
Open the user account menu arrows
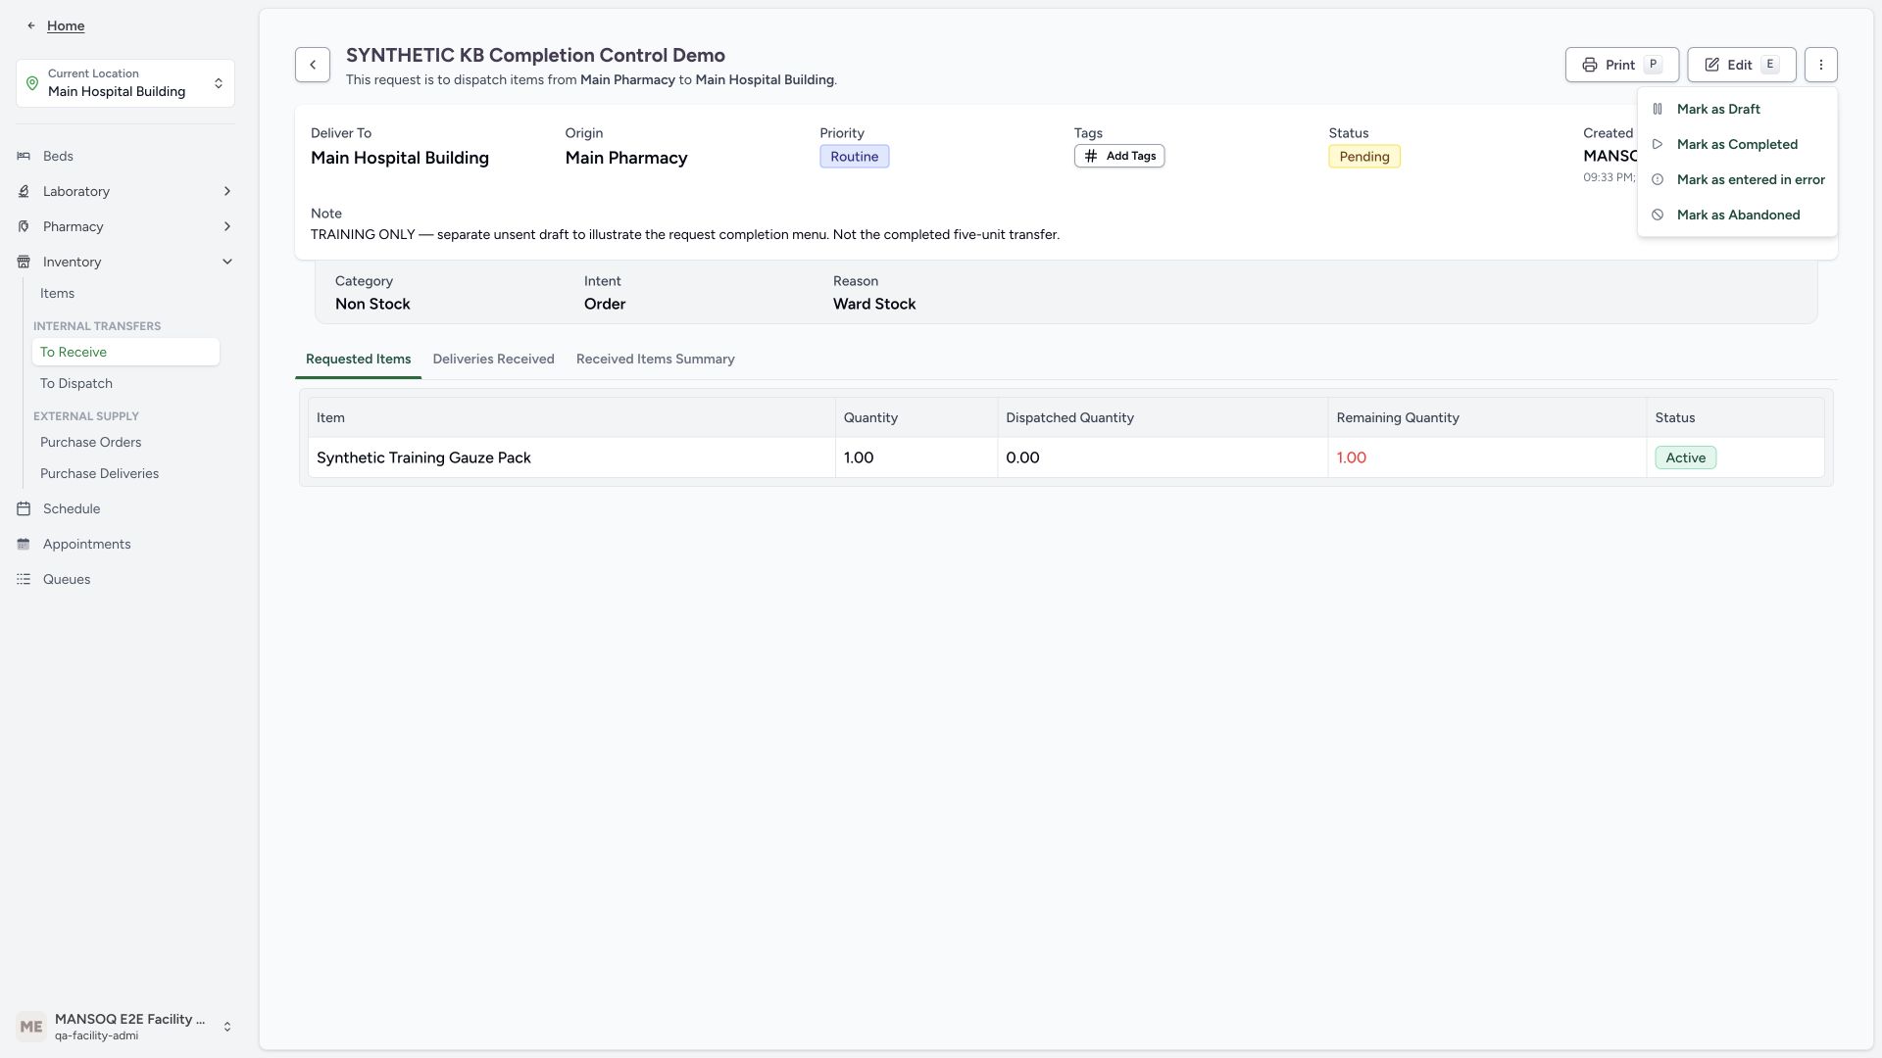pyautogui.click(x=227, y=1027)
